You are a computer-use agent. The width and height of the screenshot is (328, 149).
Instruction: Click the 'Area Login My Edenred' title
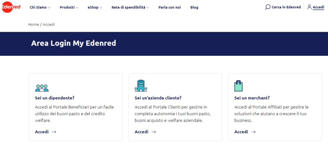(x=73, y=43)
